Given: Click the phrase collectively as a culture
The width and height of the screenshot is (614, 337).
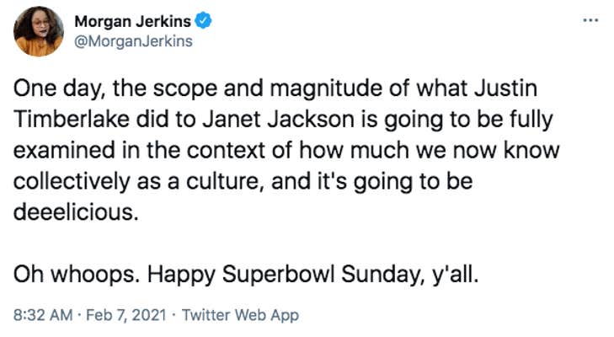Looking at the screenshot, I should (x=139, y=181).
